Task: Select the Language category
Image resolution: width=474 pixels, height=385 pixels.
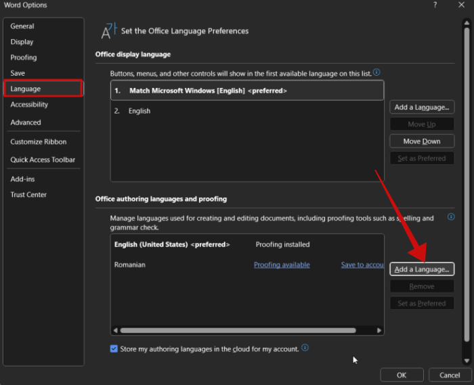Action: 43,89
